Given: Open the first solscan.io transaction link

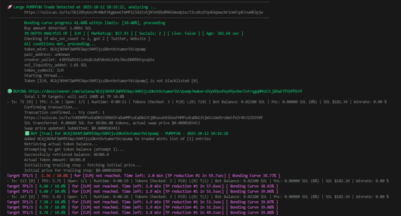Looking at the screenshot, I should click(x=143, y=13).
